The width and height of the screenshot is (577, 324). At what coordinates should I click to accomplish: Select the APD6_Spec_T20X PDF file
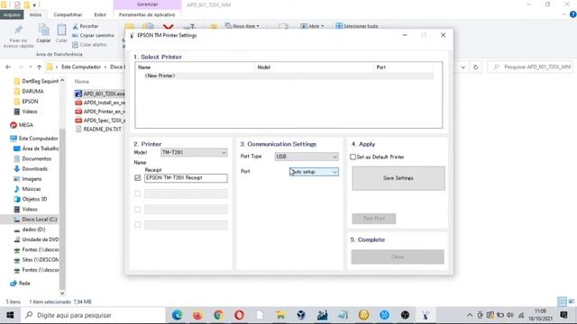click(x=100, y=120)
